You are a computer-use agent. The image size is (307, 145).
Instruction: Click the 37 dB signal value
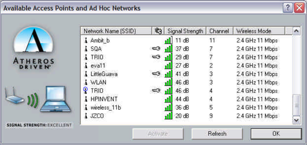coord(182,49)
